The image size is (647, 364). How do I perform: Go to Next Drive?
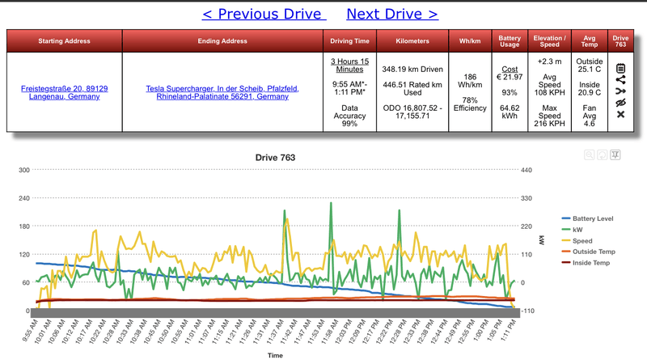point(392,14)
